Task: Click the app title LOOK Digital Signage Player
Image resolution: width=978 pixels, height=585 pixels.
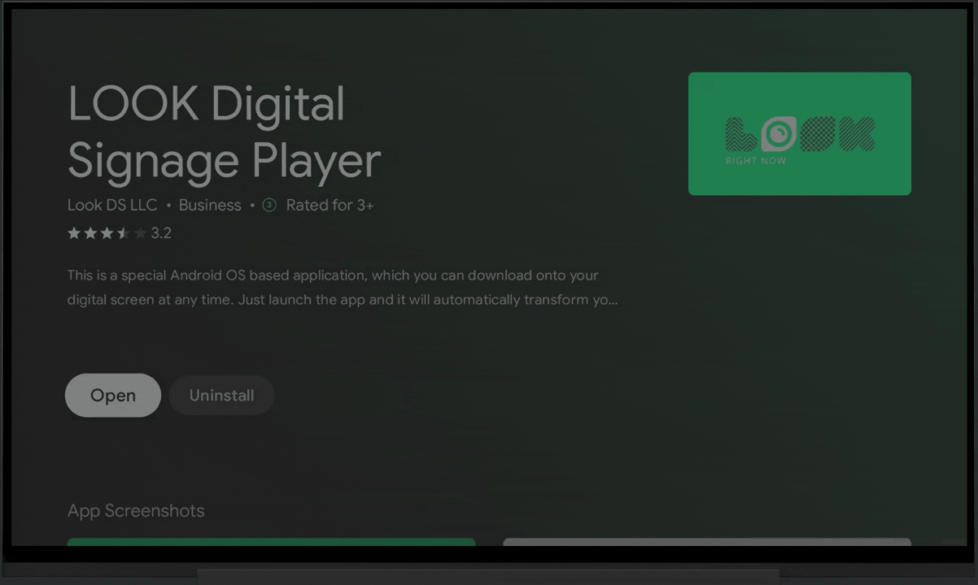Action: (224, 132)
